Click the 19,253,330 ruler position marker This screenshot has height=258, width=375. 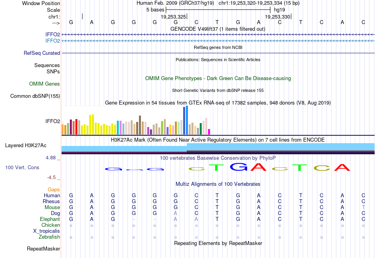278,17
